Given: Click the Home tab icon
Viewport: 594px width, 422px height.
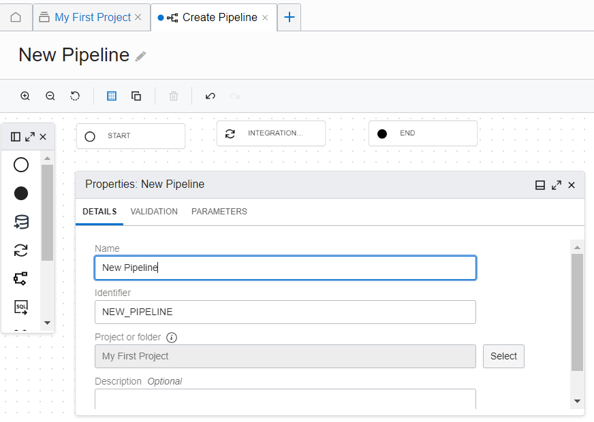Looking at the screenshot, I should 15,16.
